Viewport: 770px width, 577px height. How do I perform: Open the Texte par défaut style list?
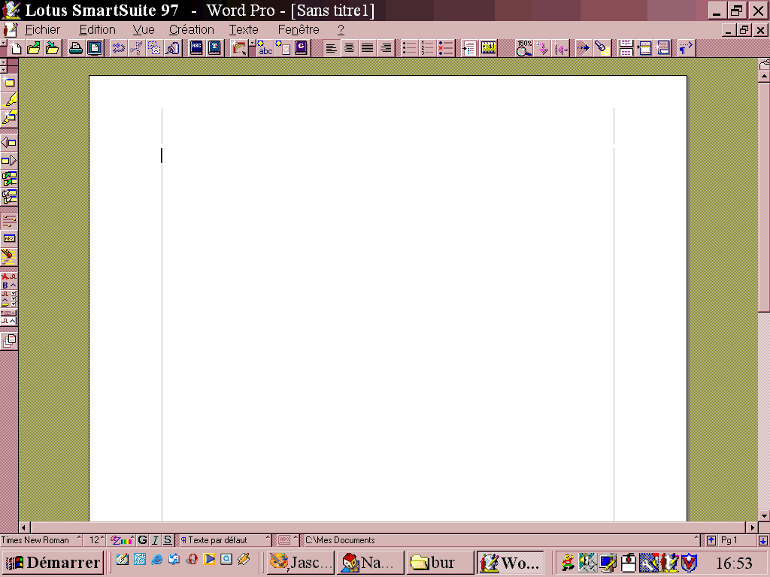(x=226, y=540)
